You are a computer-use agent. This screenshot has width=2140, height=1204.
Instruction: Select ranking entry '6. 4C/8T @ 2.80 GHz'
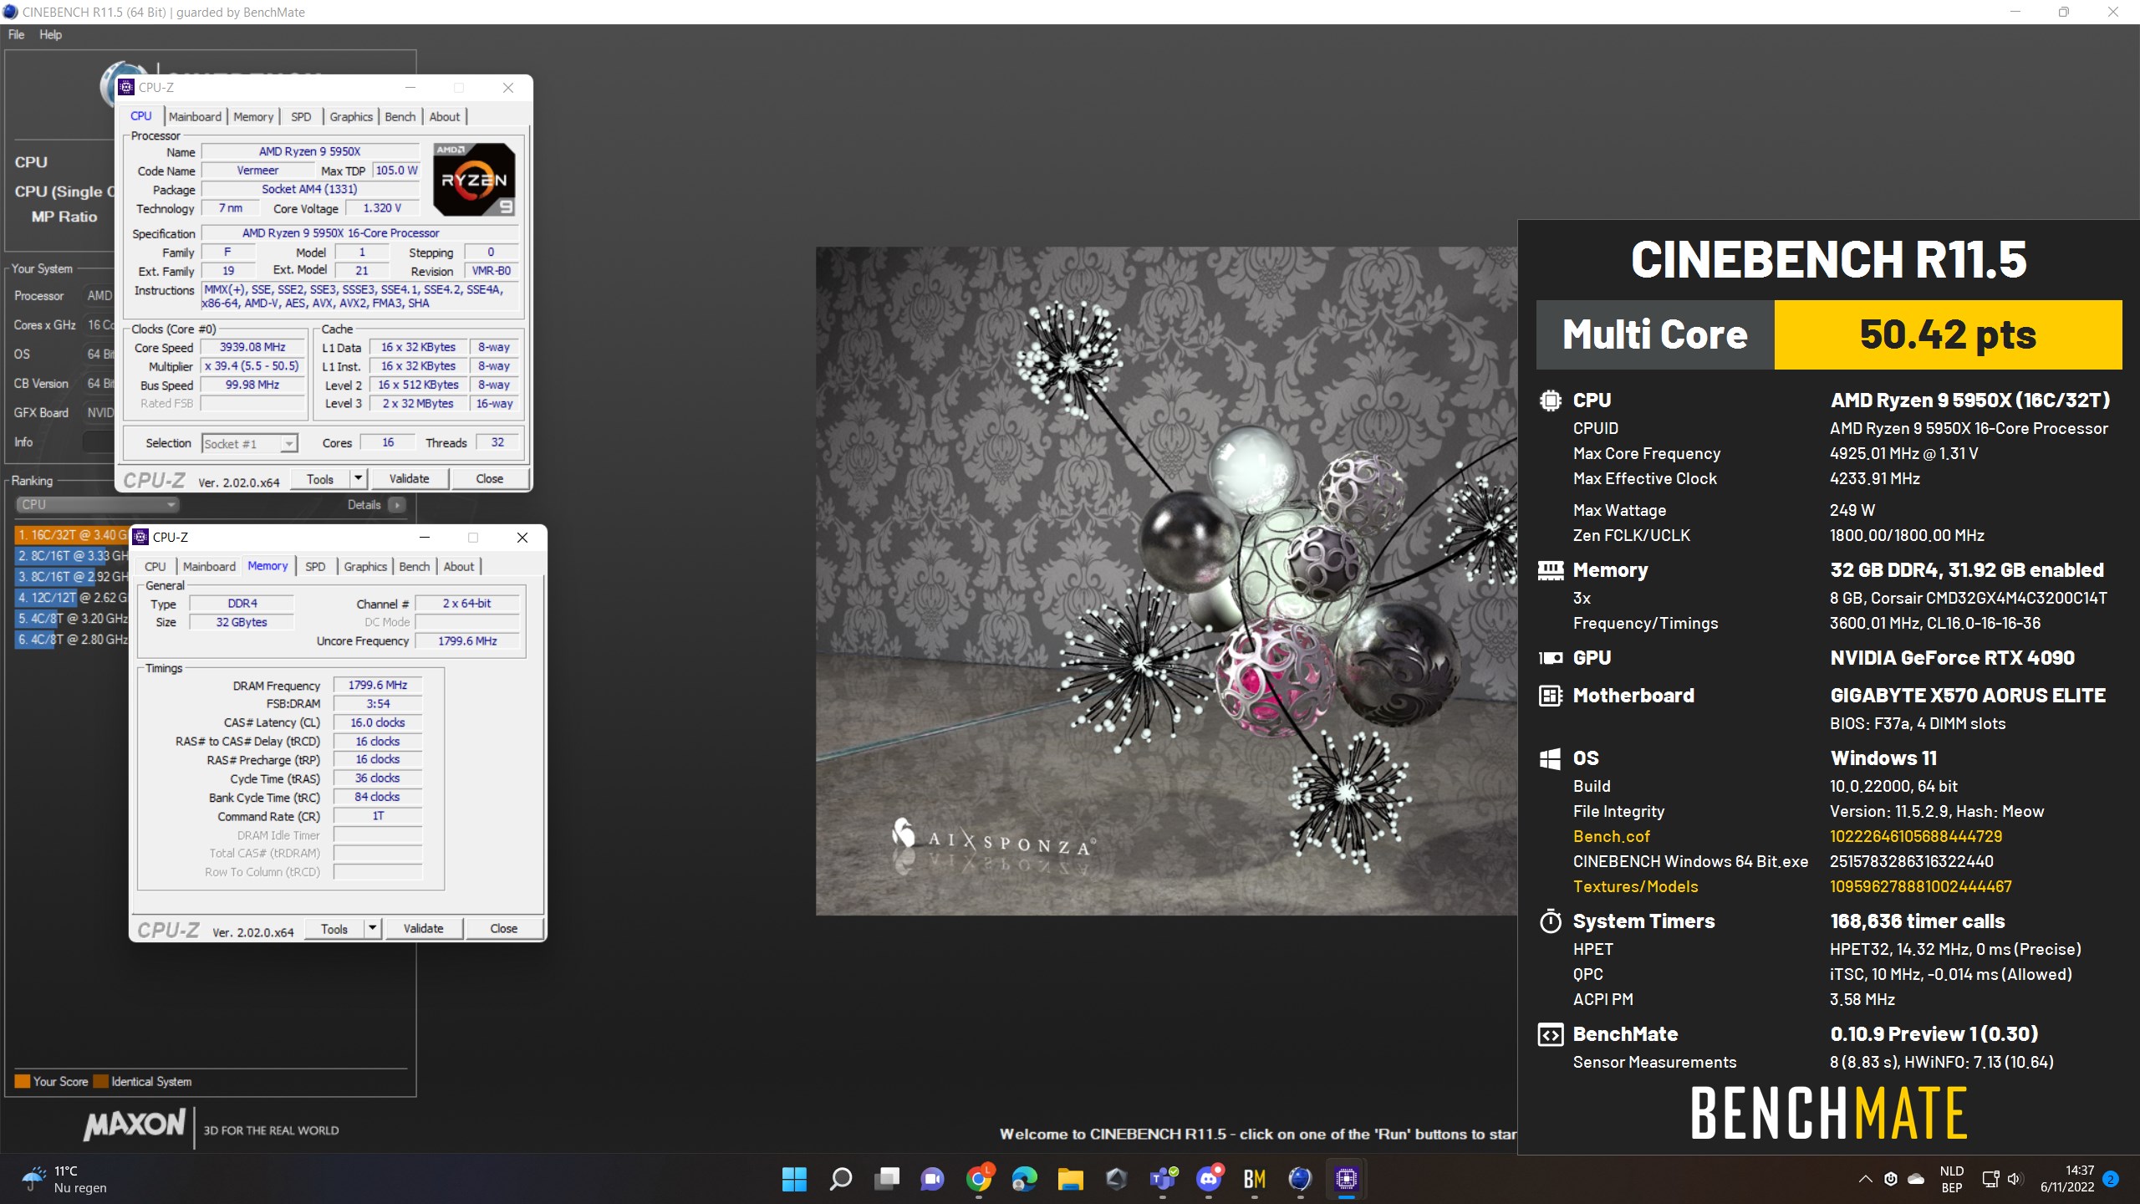(x=72, y=640)
